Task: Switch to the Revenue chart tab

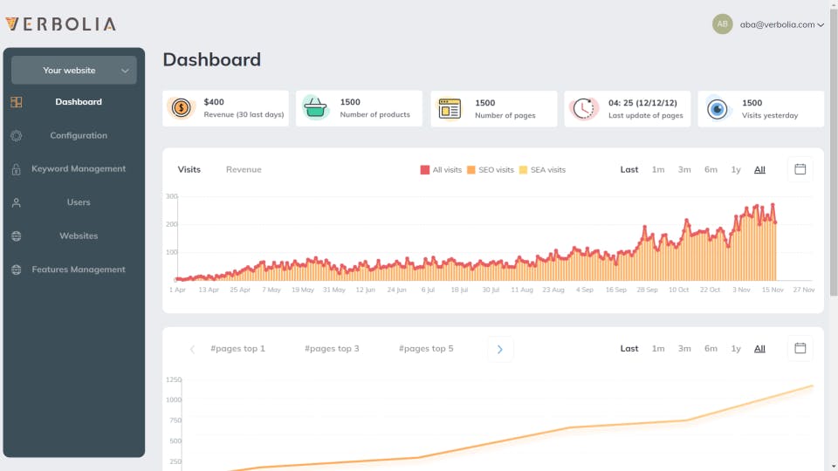Action: (x=244, y=170)
